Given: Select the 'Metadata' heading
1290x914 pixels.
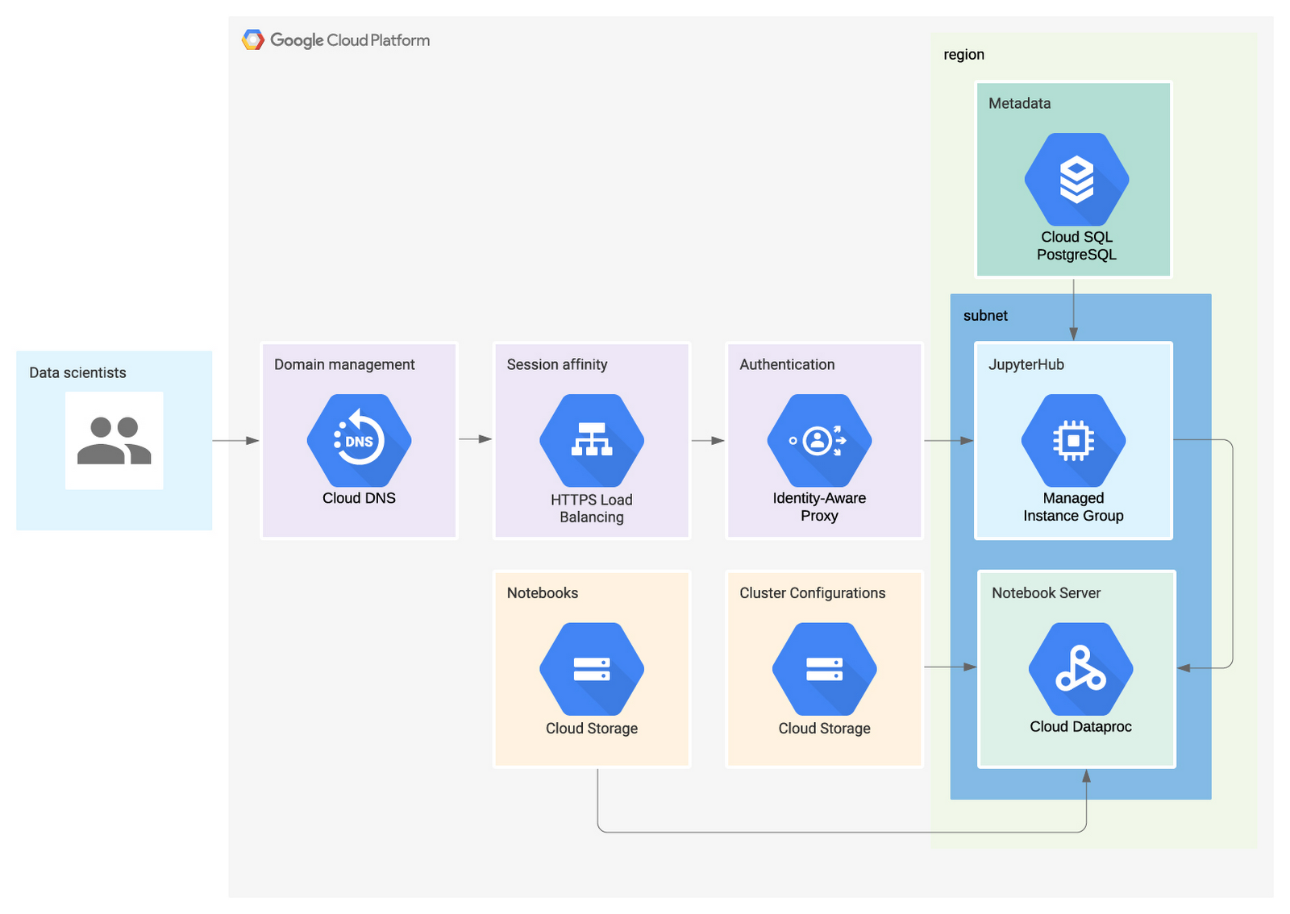Looking at the screenshot, I should [1020, 103].
